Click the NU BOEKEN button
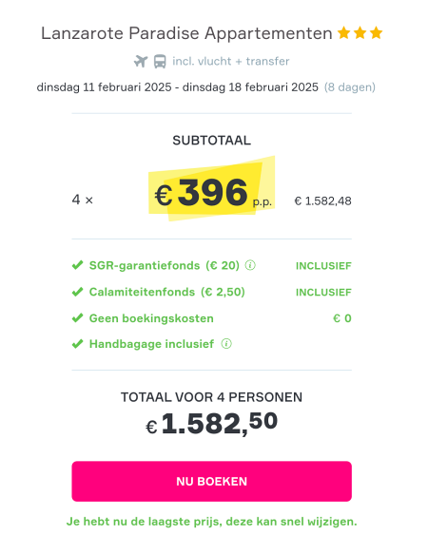This screenshot has height=554, width=428. (211, 481)
